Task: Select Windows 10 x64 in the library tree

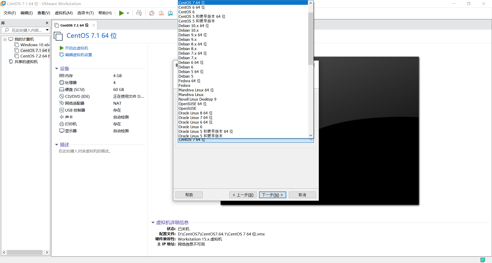Action: (x=35, y=45)
